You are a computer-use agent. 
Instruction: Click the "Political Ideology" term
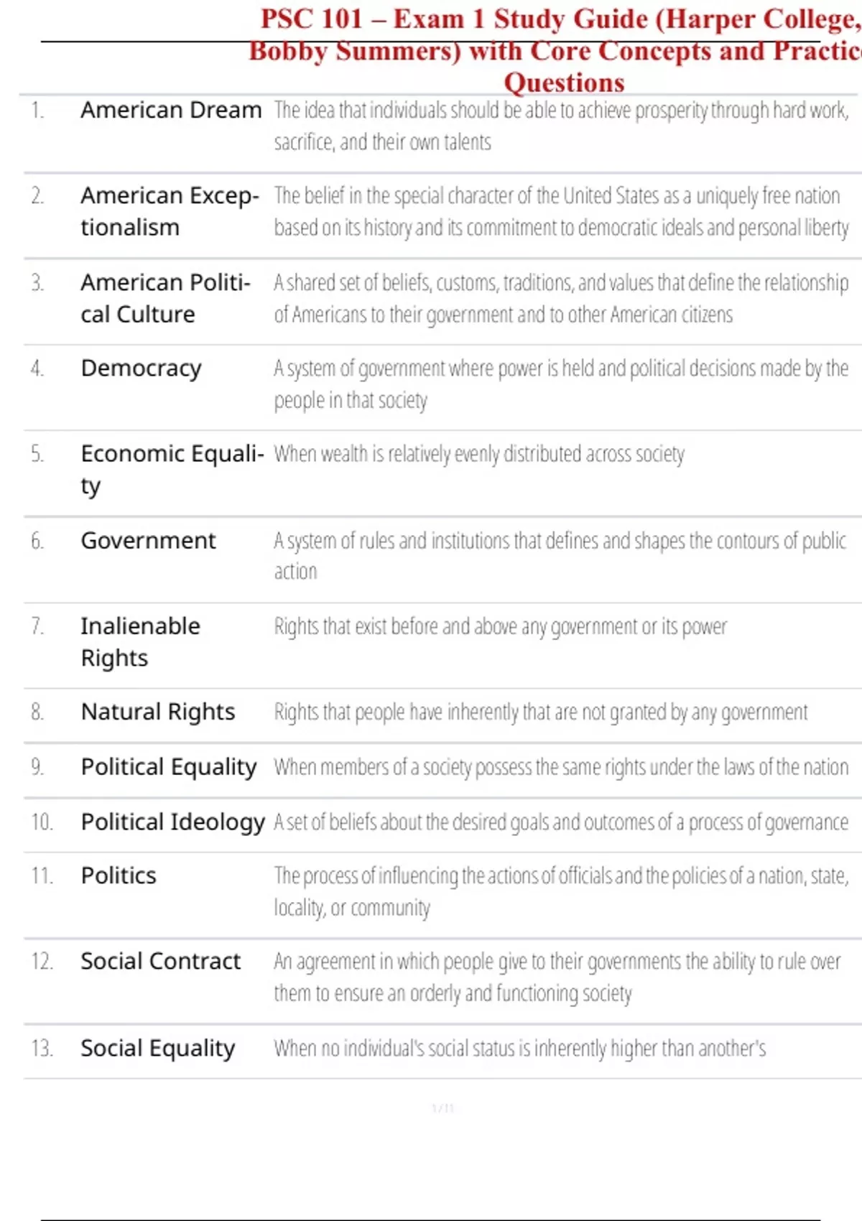pyautogui.click(x=172, y=822)
